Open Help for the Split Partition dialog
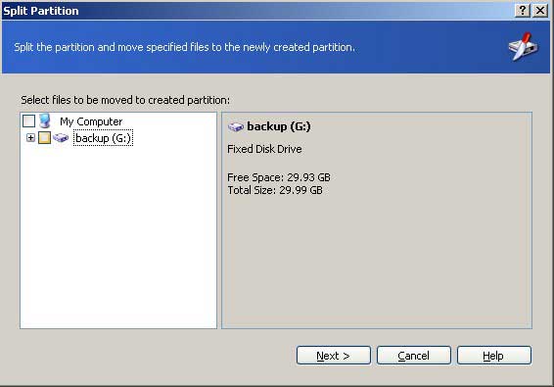This screenshot has height=387, width=554. [x=494, y=356]
